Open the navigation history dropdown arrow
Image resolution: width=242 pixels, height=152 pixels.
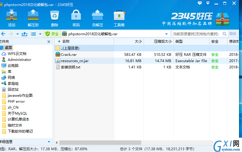pyautogui.click(x=17, y=34)
